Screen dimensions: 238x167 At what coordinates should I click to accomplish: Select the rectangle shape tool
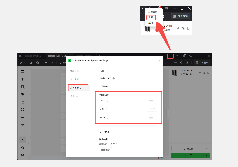[x=23, y=87]
